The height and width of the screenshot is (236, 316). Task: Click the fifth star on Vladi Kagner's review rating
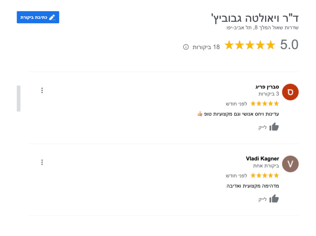[x=253, y=175]
